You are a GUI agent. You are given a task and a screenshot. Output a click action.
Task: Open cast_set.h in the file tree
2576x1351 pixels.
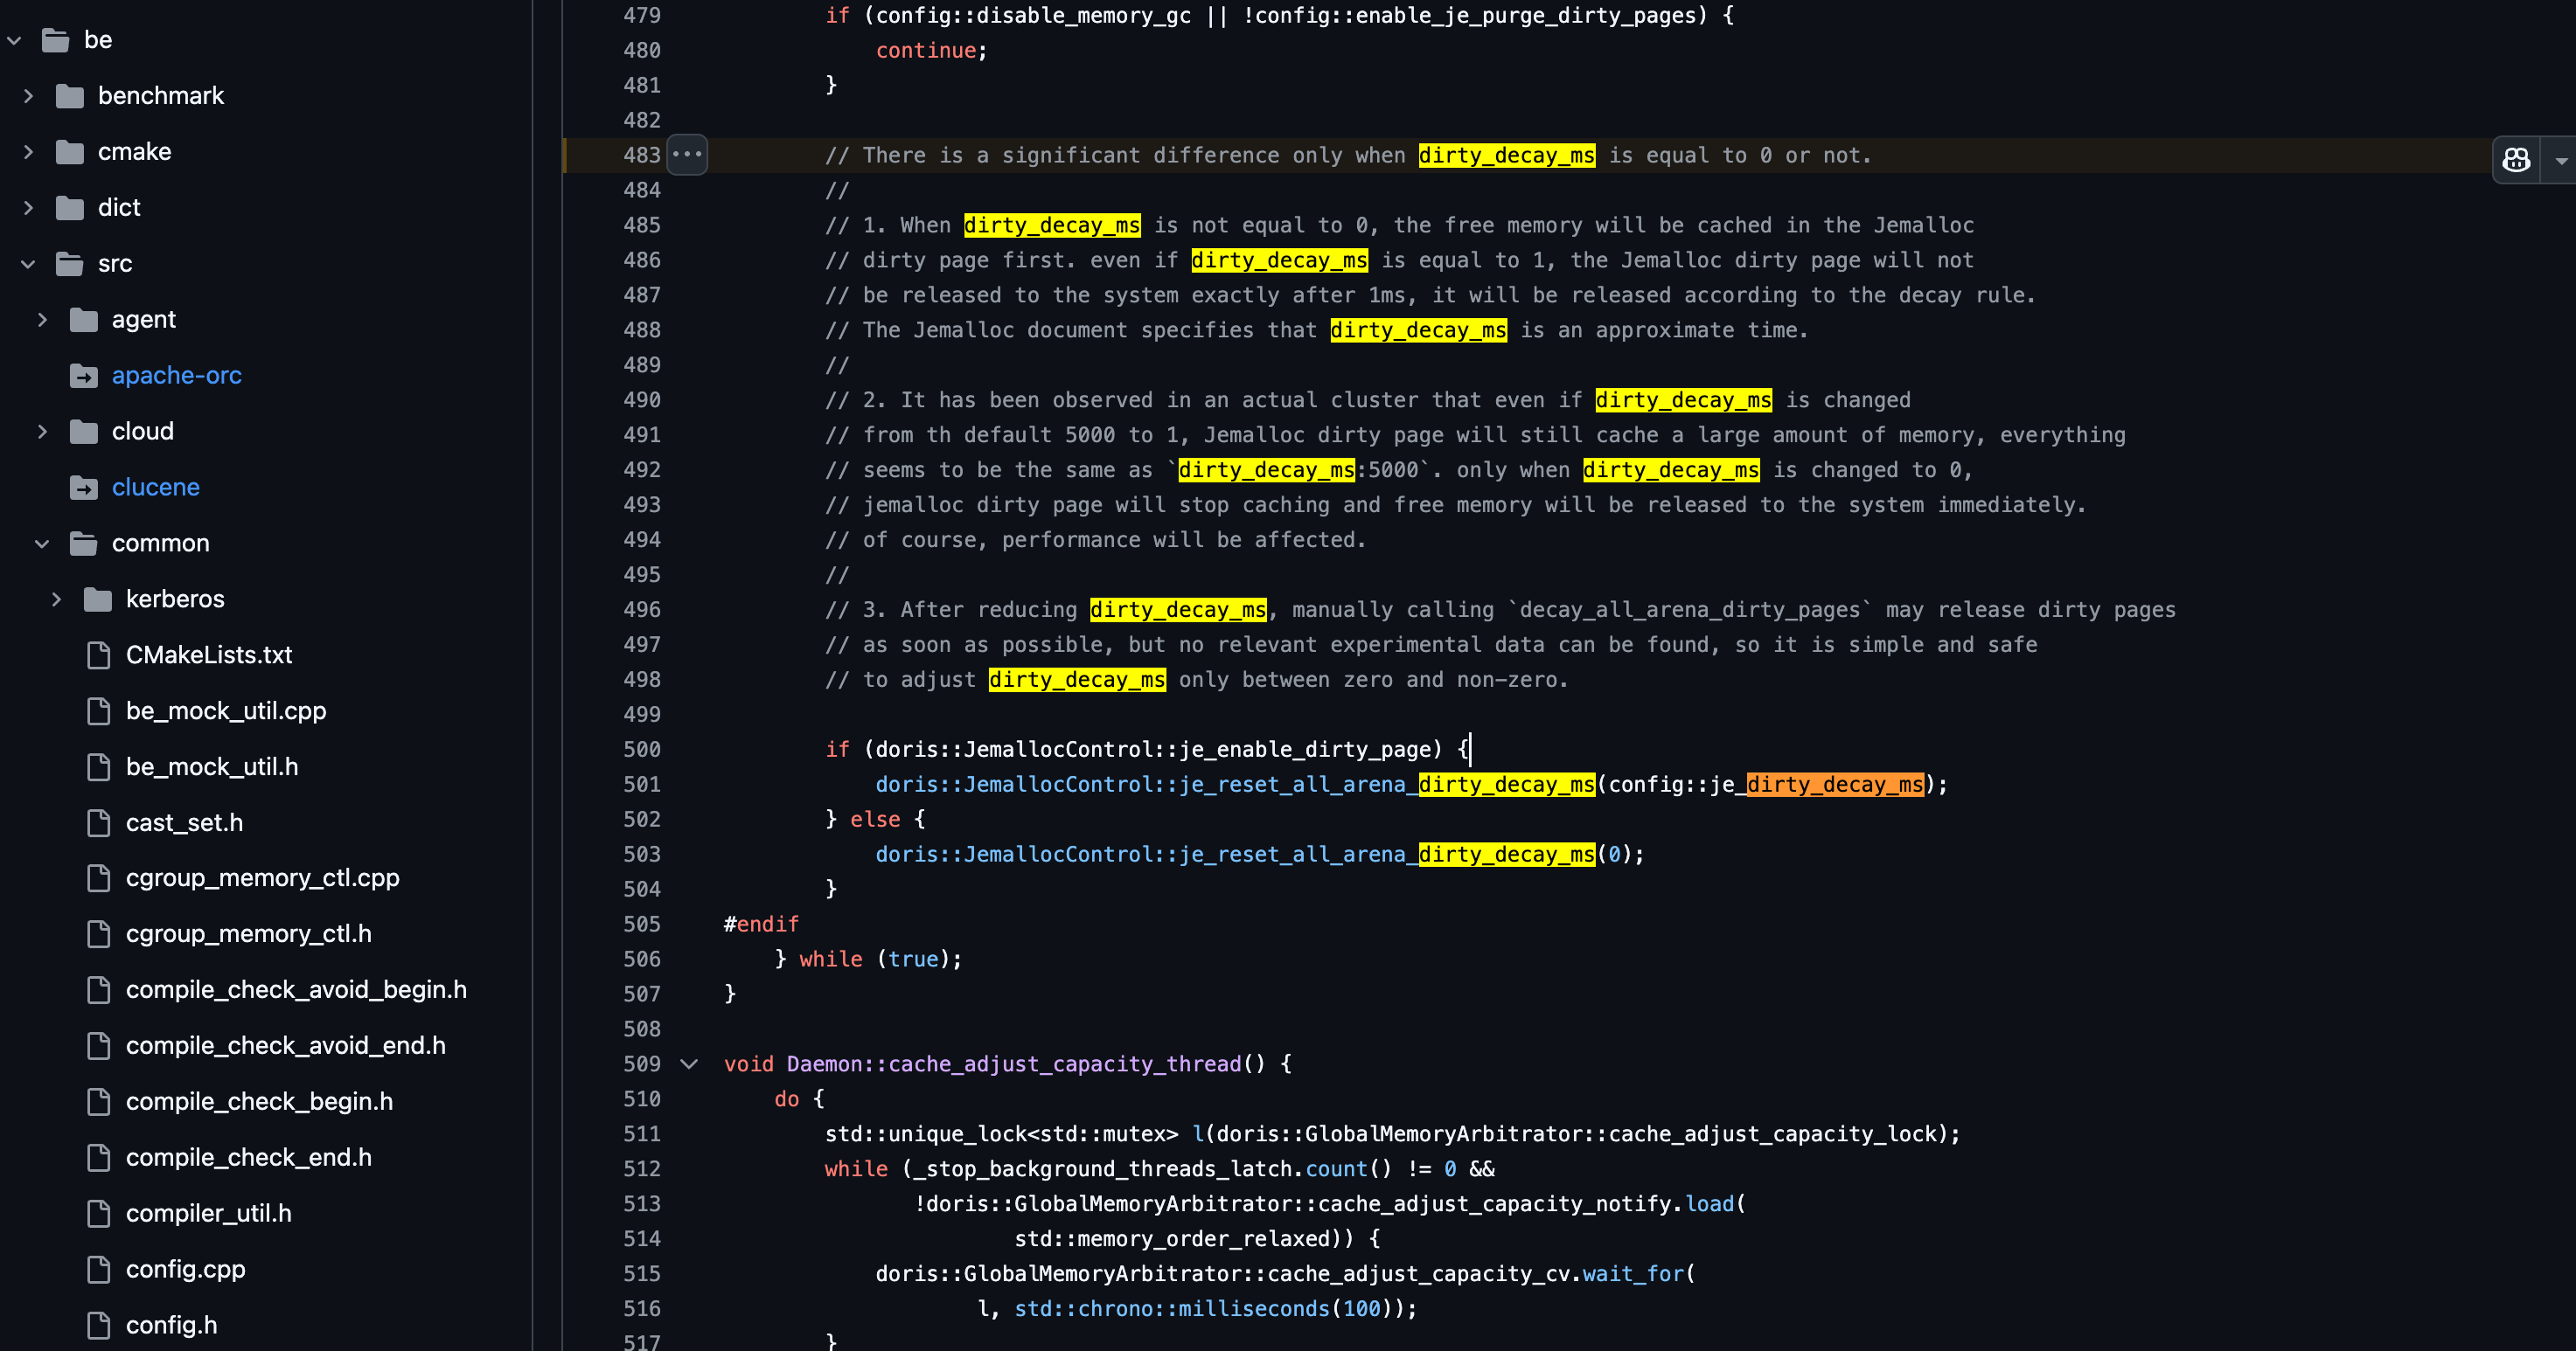(x=184, y=822)
